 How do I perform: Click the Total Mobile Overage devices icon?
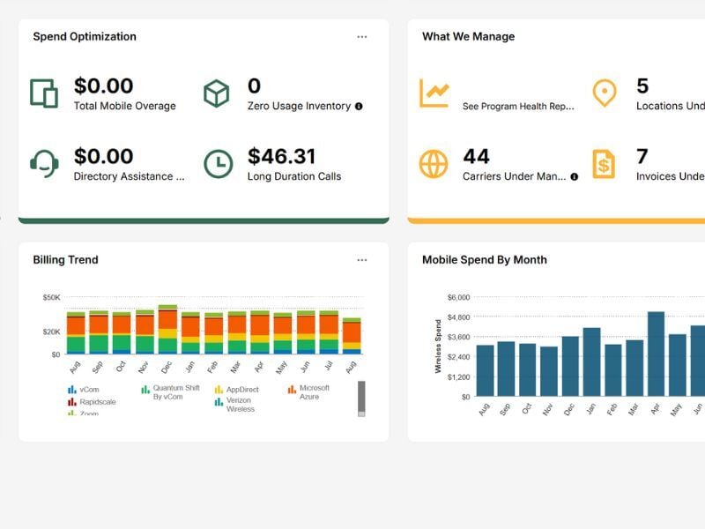pyautogui.click(x=43, y=93)
